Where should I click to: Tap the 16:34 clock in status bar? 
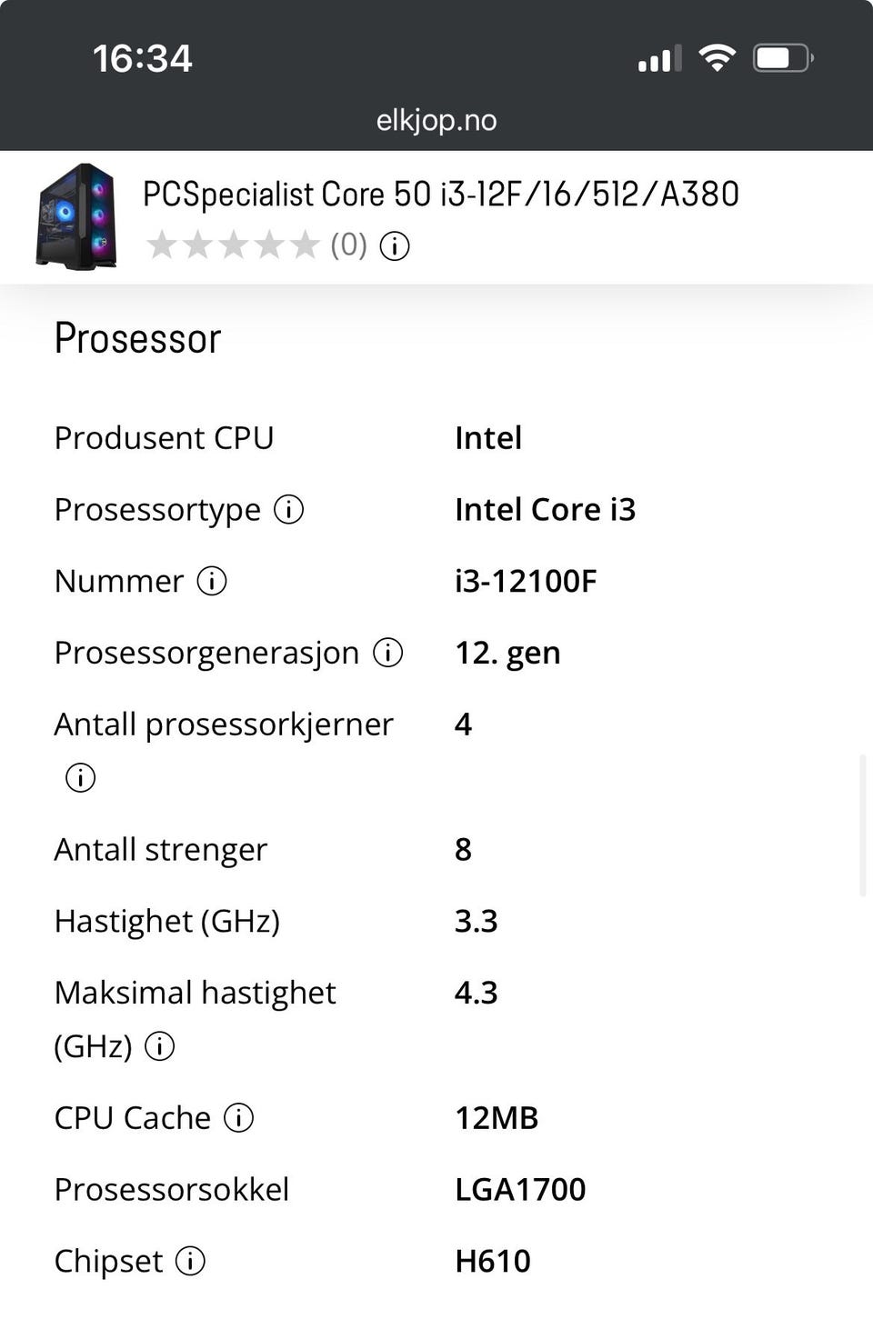click(143, 59)
